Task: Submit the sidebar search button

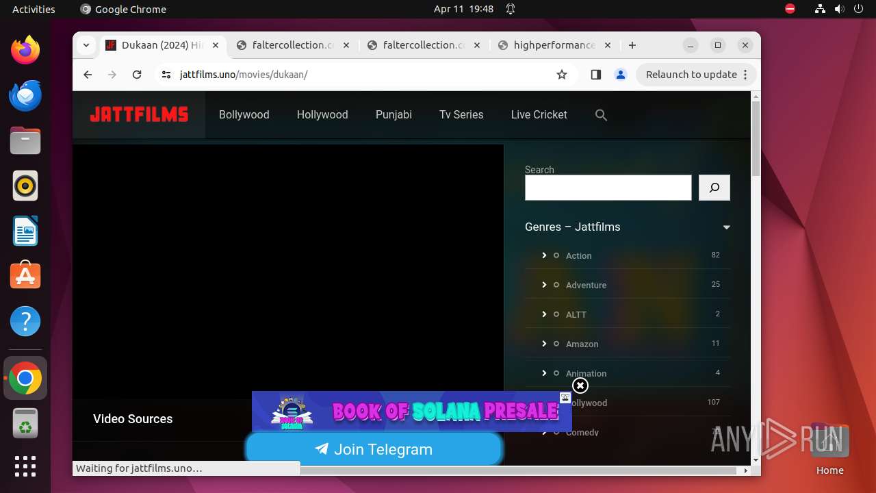Action: pyautogui.click(x=714, y=188)
